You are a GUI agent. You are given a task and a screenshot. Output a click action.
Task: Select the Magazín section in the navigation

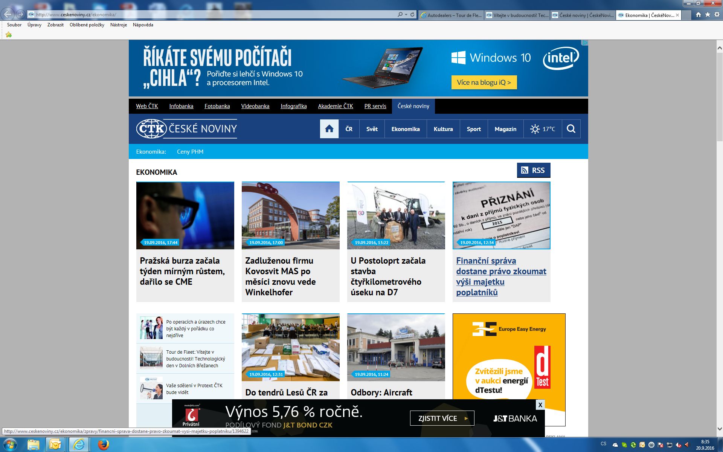505,129
